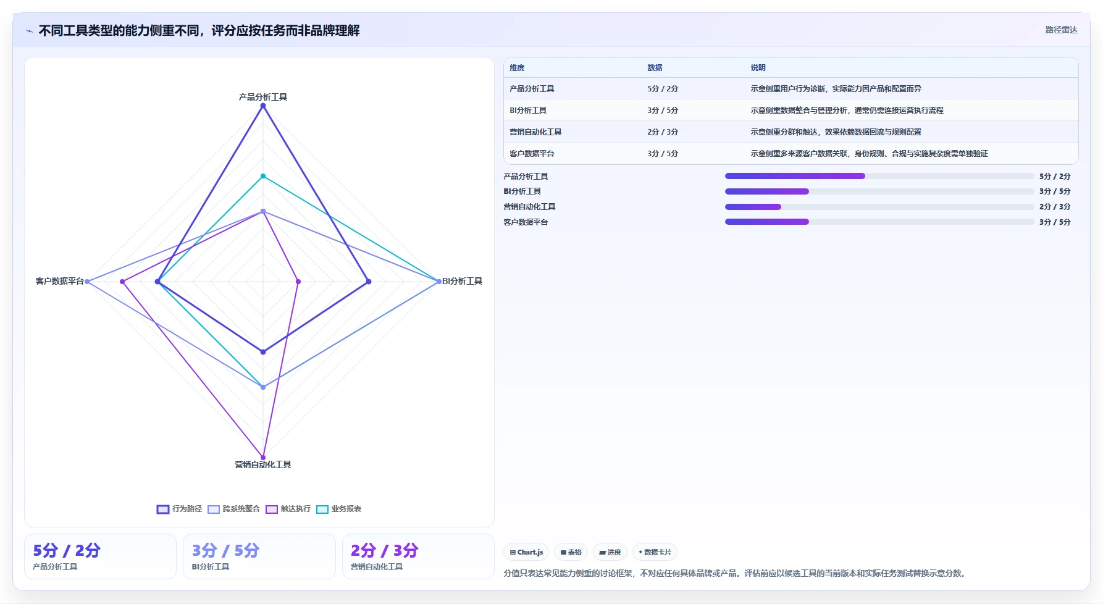Click the description starting 示意侧重数据整合与管理分析

pyautogui.click(x=847, y=111)
